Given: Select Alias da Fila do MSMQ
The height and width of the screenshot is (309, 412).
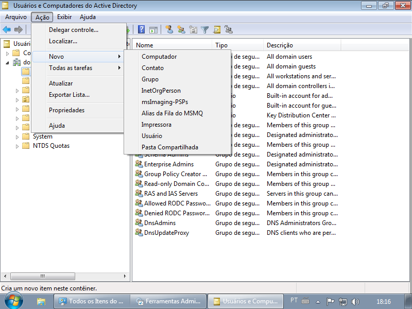Looking at the screenshot, I should pos(177,113).
